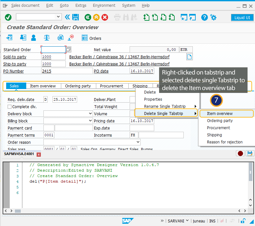Expand status bar double-arrow chevron

(162, 220)
